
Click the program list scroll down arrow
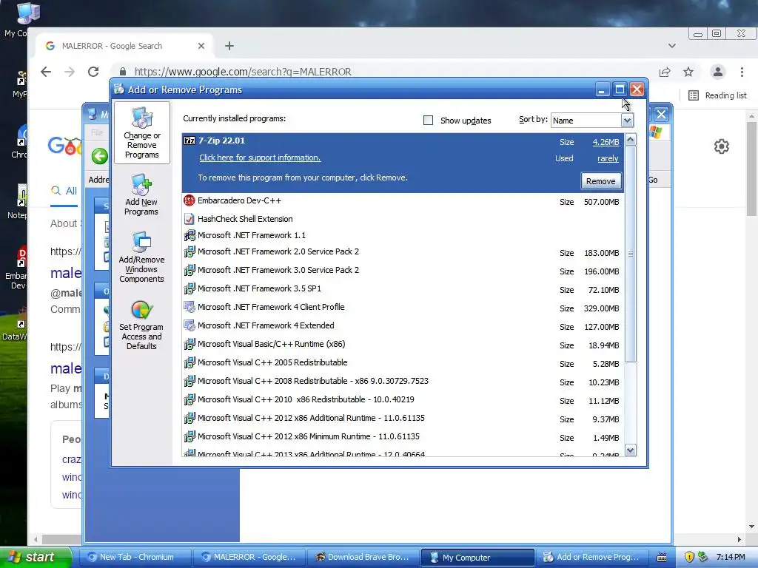[x=631, y=450]
